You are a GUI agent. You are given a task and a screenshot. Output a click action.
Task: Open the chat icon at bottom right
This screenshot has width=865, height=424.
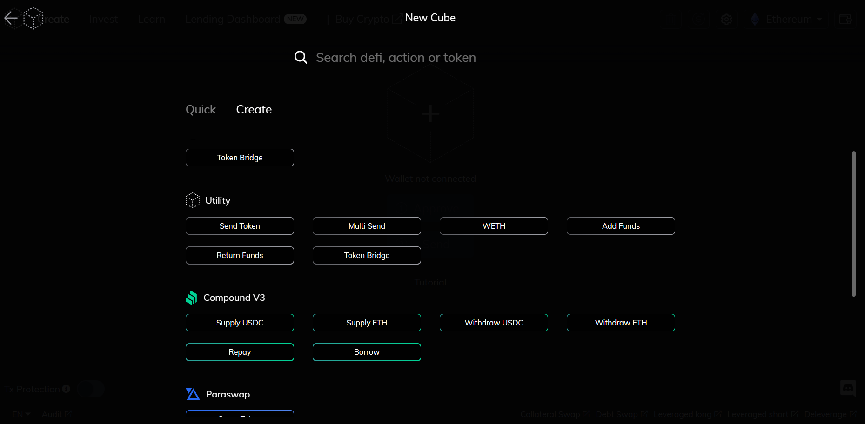(848, 388)
